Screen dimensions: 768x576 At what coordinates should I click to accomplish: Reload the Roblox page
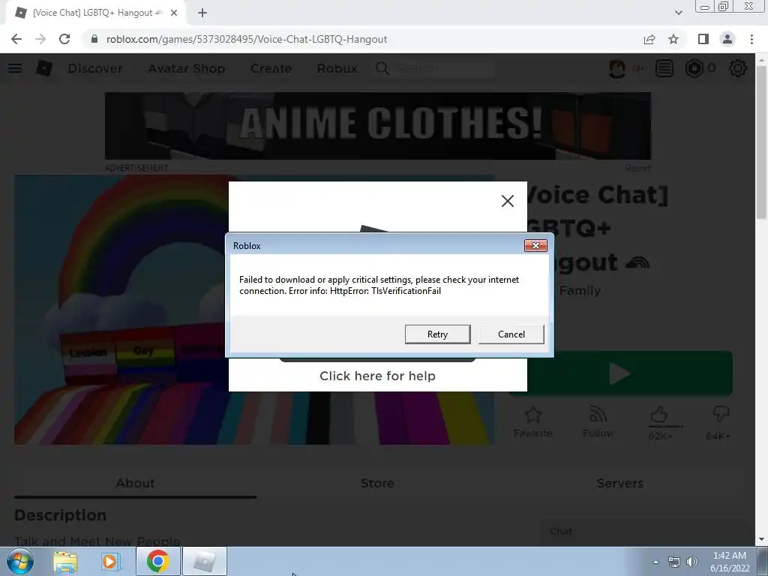tap(64, 39)
